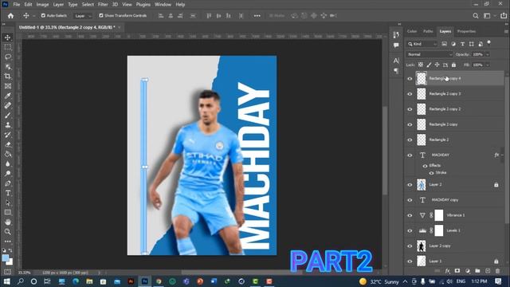Image resolution: width=510 pixels, height=287 pixels.
Task: Open the Normal blend mode dropdown
Action: pos(430,54)
